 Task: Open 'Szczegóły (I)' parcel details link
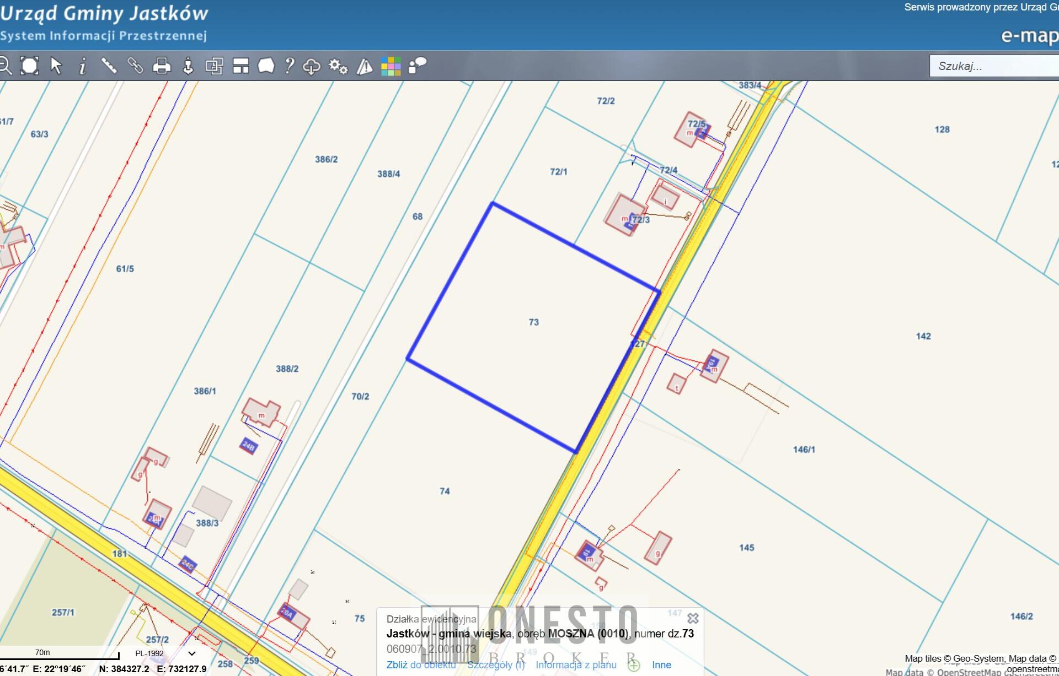[x=495, y=665]
